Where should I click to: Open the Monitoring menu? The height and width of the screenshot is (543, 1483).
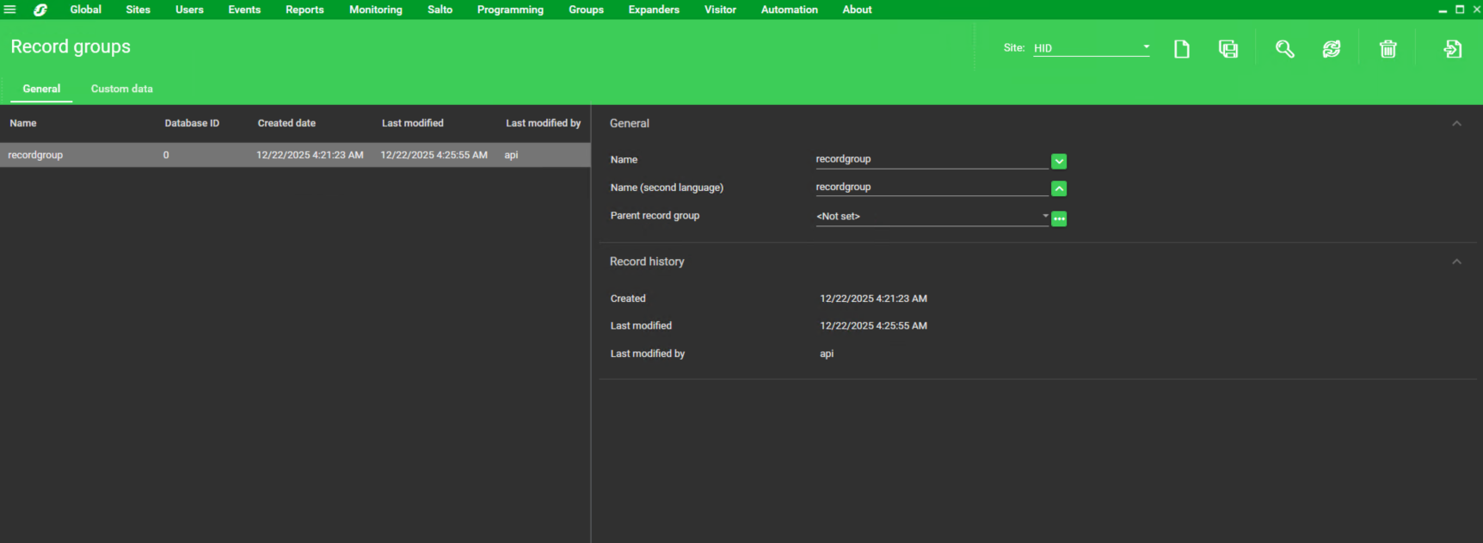pyautogui.click(x=376, y=9)
